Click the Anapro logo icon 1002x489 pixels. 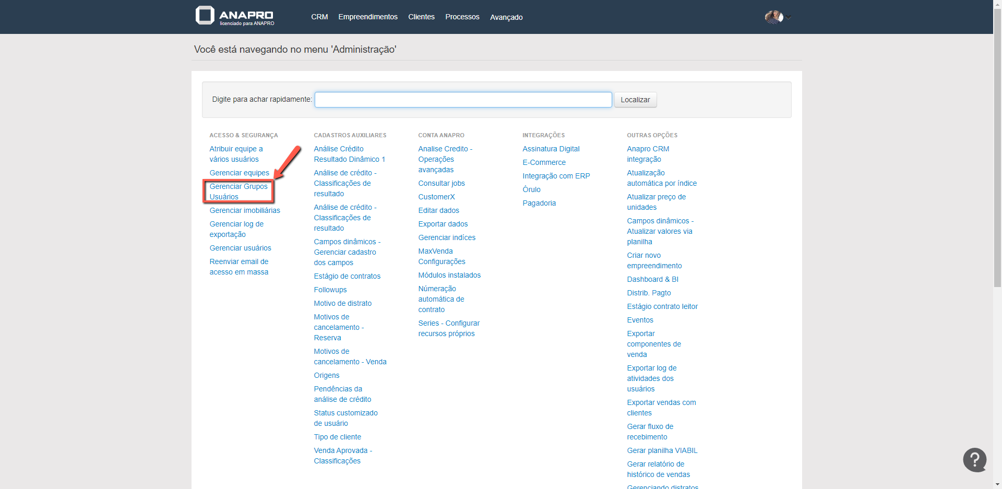[205, 16]
